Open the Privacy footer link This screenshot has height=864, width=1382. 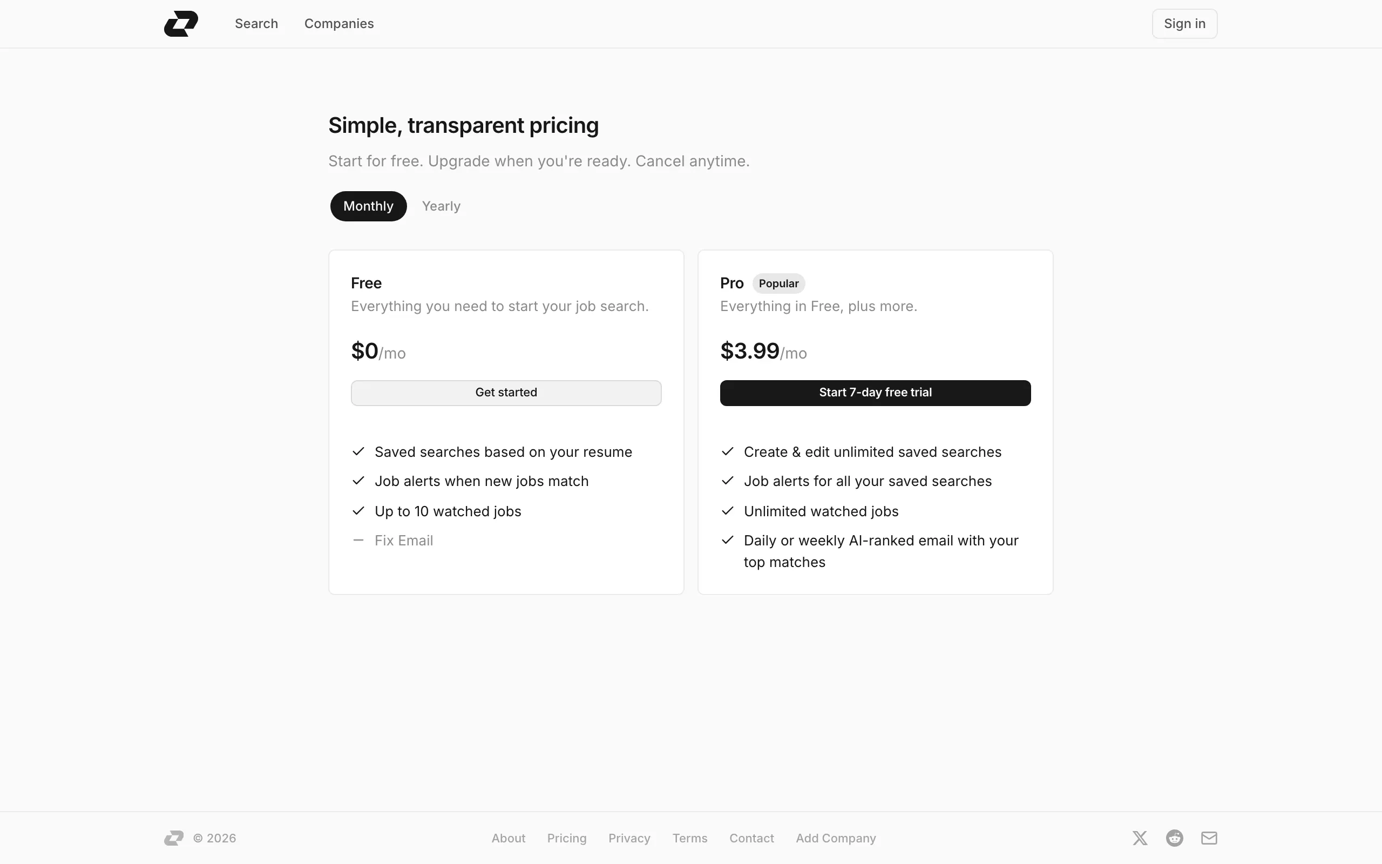click(x=629, y=838)
